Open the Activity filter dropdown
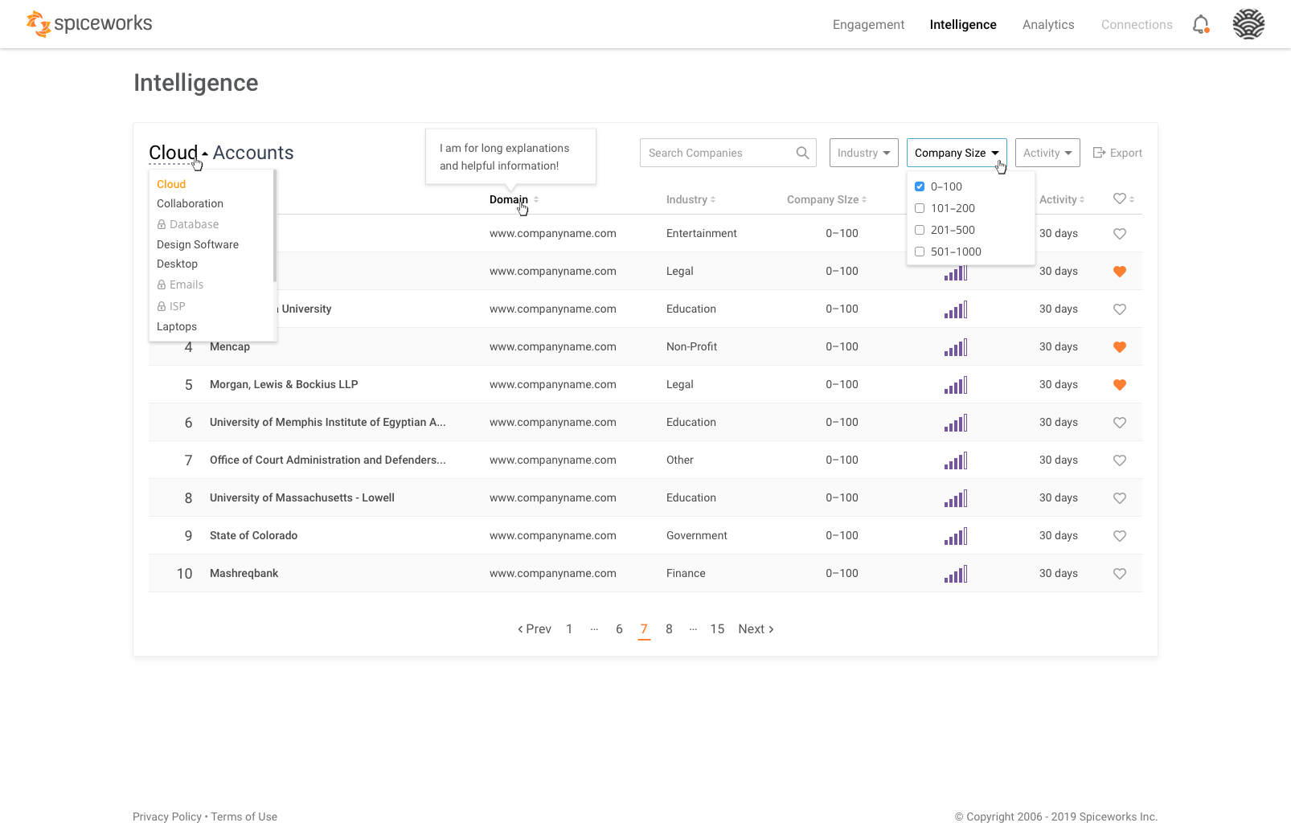Screen dimensions: 1291x839 pyautogui.click(x=1047, y=153)
